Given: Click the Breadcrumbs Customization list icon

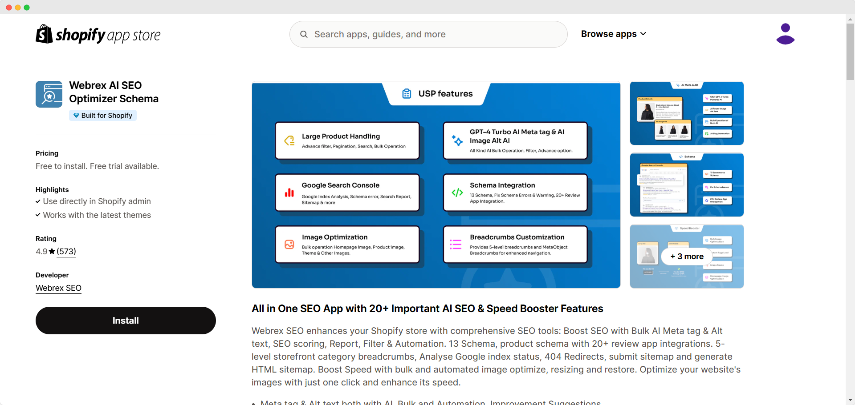Looking at the screenshot, I should click(x=456, y=245).
